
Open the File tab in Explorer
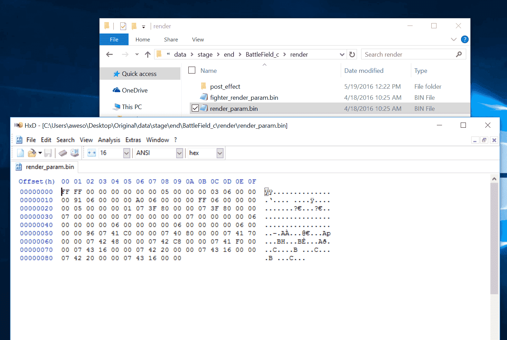(x=114, y=39)
